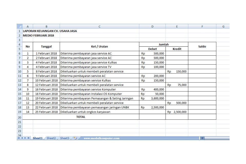Click Kredit cell Rp 500,000
The width and height of the screenshot is (246, 164).
177,103
